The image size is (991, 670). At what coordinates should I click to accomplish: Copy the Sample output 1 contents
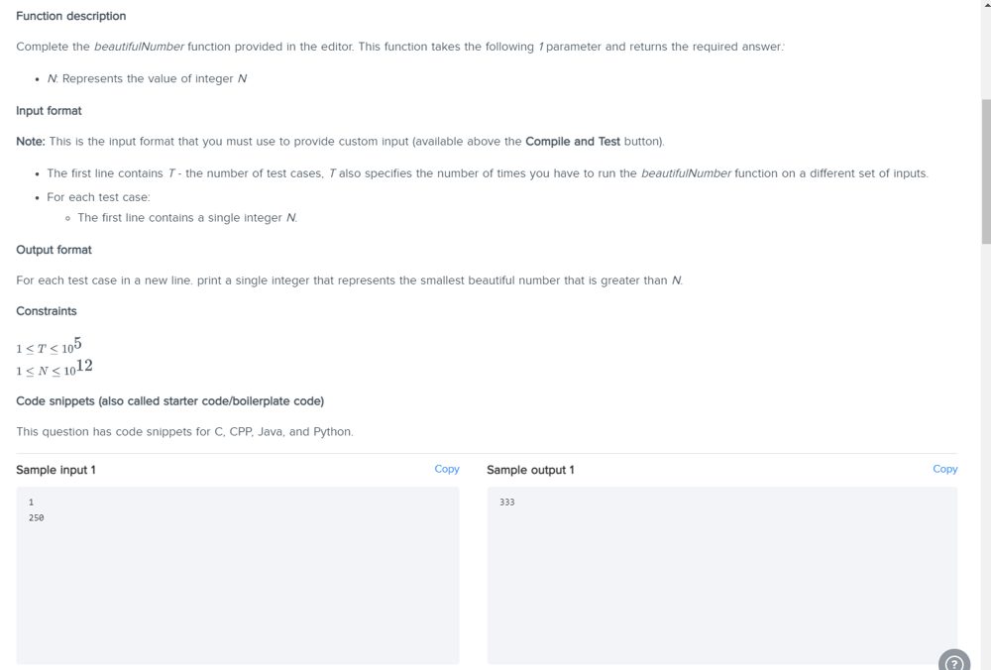pyautogui.click(x=944, y=469)
